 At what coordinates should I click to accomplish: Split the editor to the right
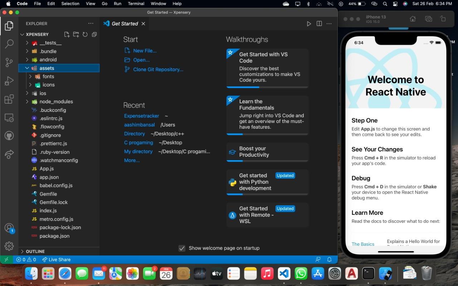[x=319, y=24]
